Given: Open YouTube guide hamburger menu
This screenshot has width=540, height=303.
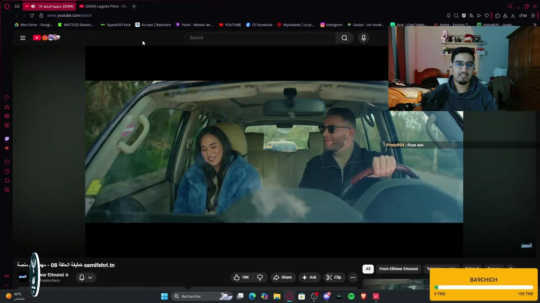Looking at the screenshot, I should pyautogui.click(x=23, y=38).
